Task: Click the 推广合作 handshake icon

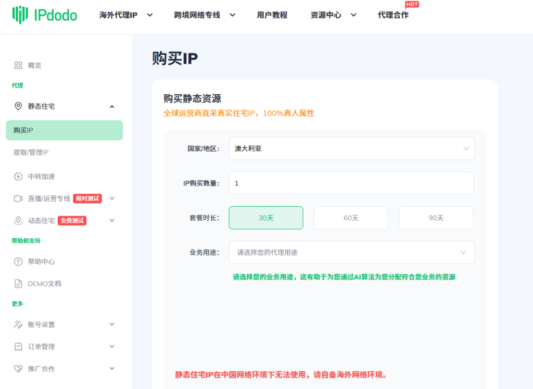Action: click(18, 369)
